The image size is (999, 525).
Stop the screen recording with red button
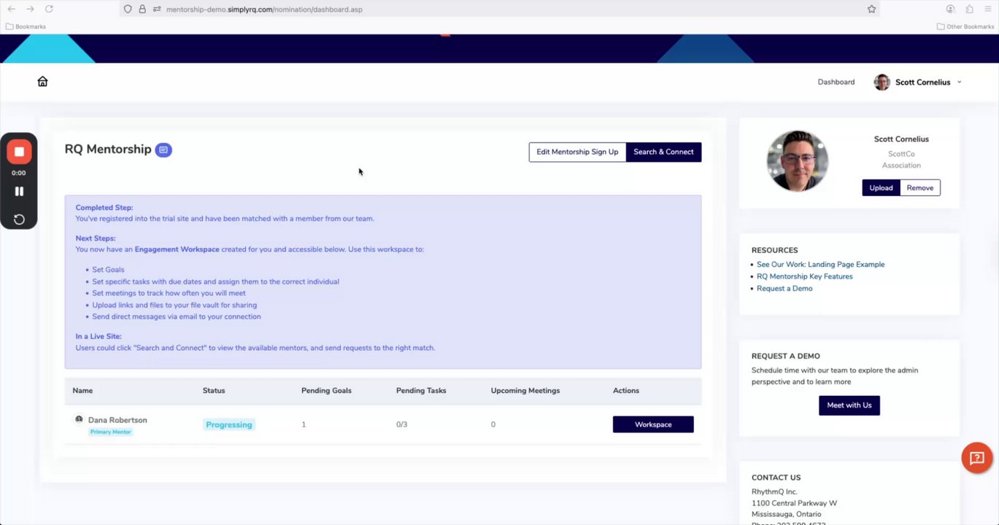tap(19, 152)
